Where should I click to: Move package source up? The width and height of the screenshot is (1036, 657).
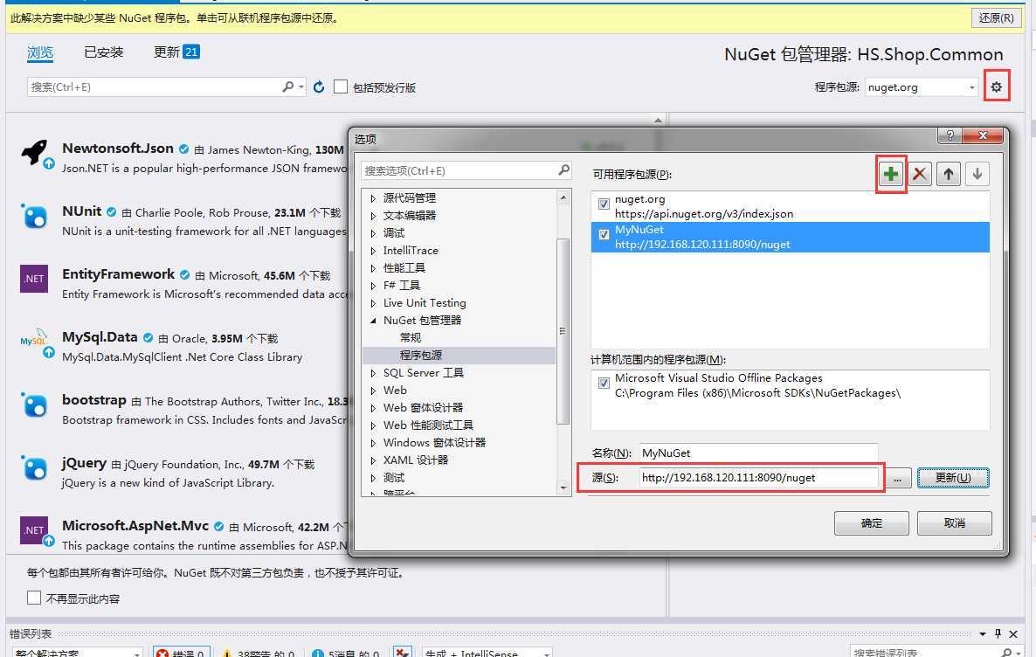(x=948, y=174)
